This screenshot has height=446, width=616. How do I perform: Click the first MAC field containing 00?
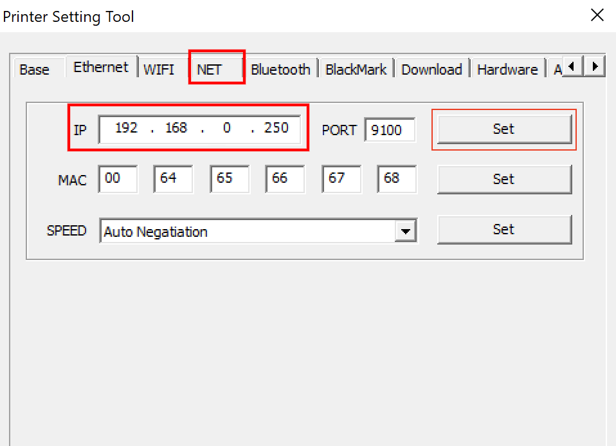coord(118,179)
